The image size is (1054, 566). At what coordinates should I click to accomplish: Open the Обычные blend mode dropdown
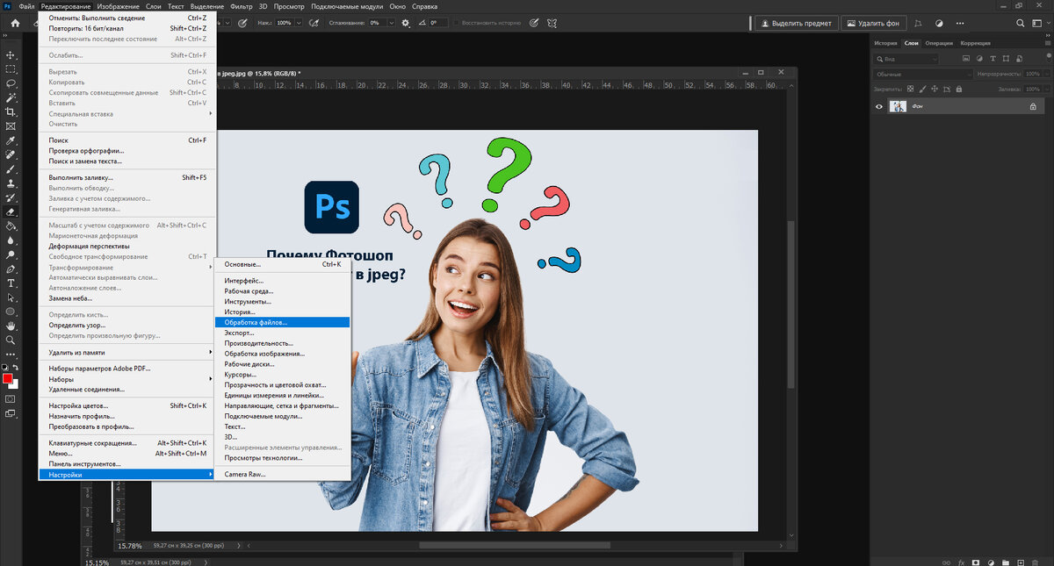click(923, 75)
